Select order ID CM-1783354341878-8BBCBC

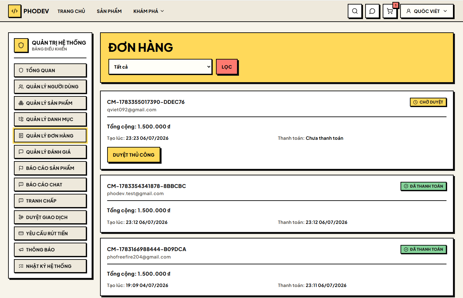point(146,186)
